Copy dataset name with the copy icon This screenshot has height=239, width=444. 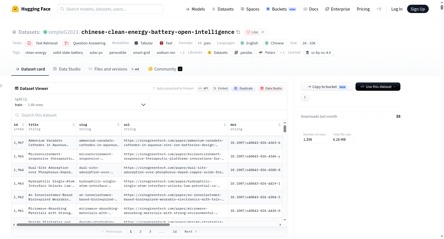238,32
